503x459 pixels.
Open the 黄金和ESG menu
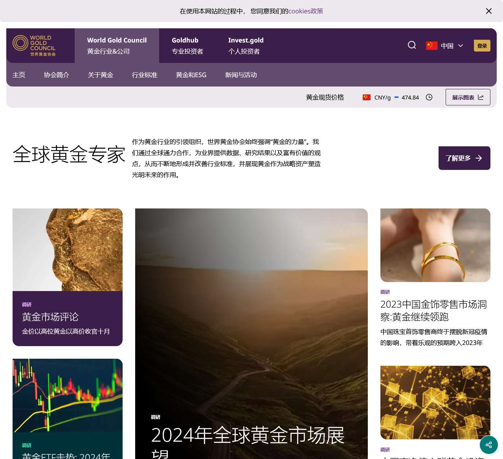tap(191, 75)
